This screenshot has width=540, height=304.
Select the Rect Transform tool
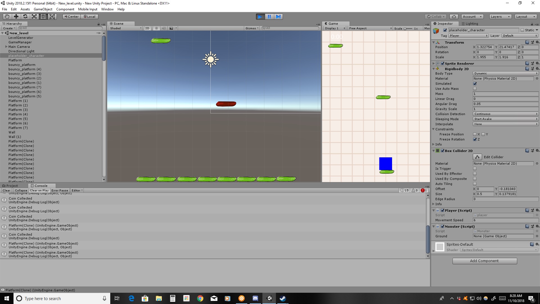43,17
